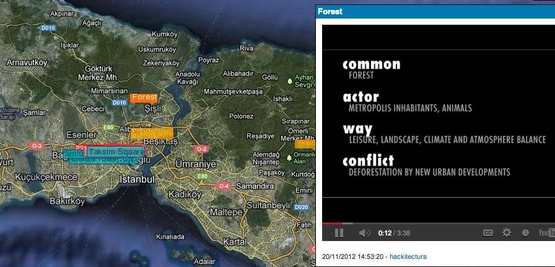The width and height of the screenshot is (555, 267).
Task: Click the Esenler map label
Action: pos(81,135)
